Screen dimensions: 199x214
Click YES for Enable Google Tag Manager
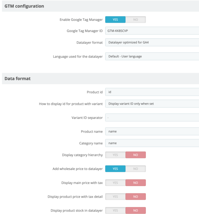click(115, 20)
